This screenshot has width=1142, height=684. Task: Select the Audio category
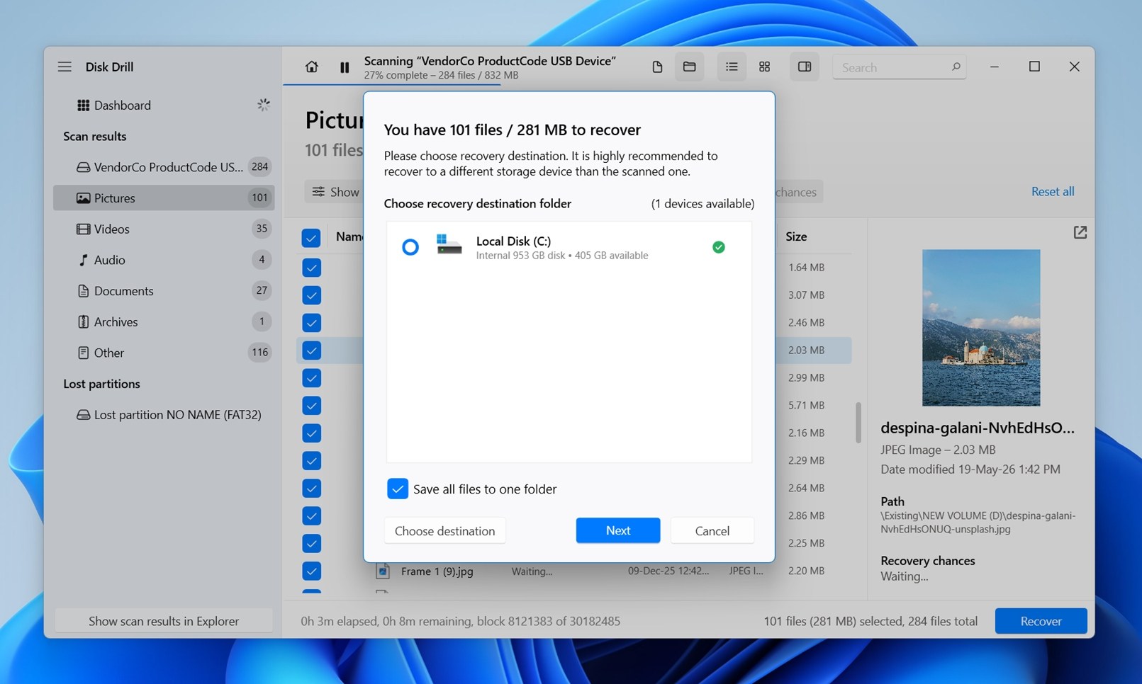164,260
